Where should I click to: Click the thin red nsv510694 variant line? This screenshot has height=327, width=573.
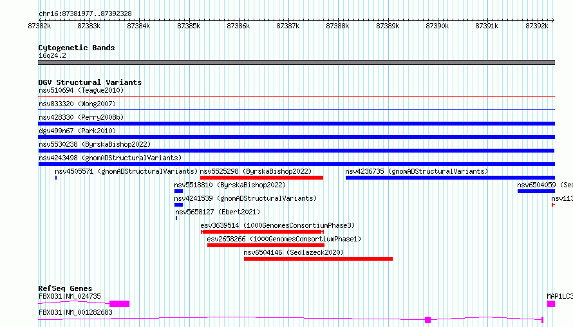pos(296,96)
